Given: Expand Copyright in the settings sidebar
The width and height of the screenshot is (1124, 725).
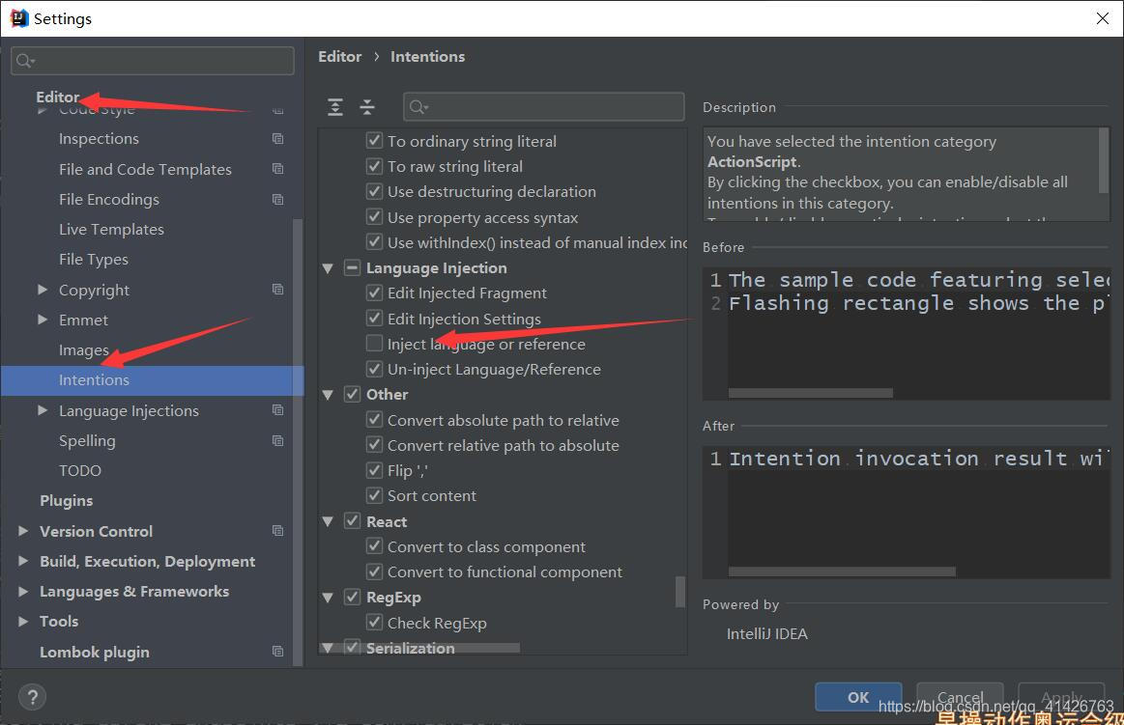Looking at the screenshot, I should [x=41, y=290].
